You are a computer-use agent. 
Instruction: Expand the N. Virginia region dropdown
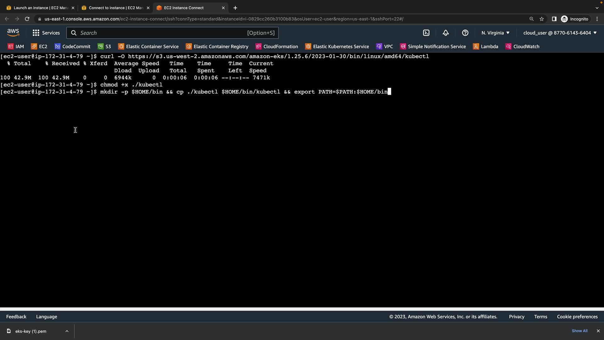pyautogui.click(x=495, y=33)
